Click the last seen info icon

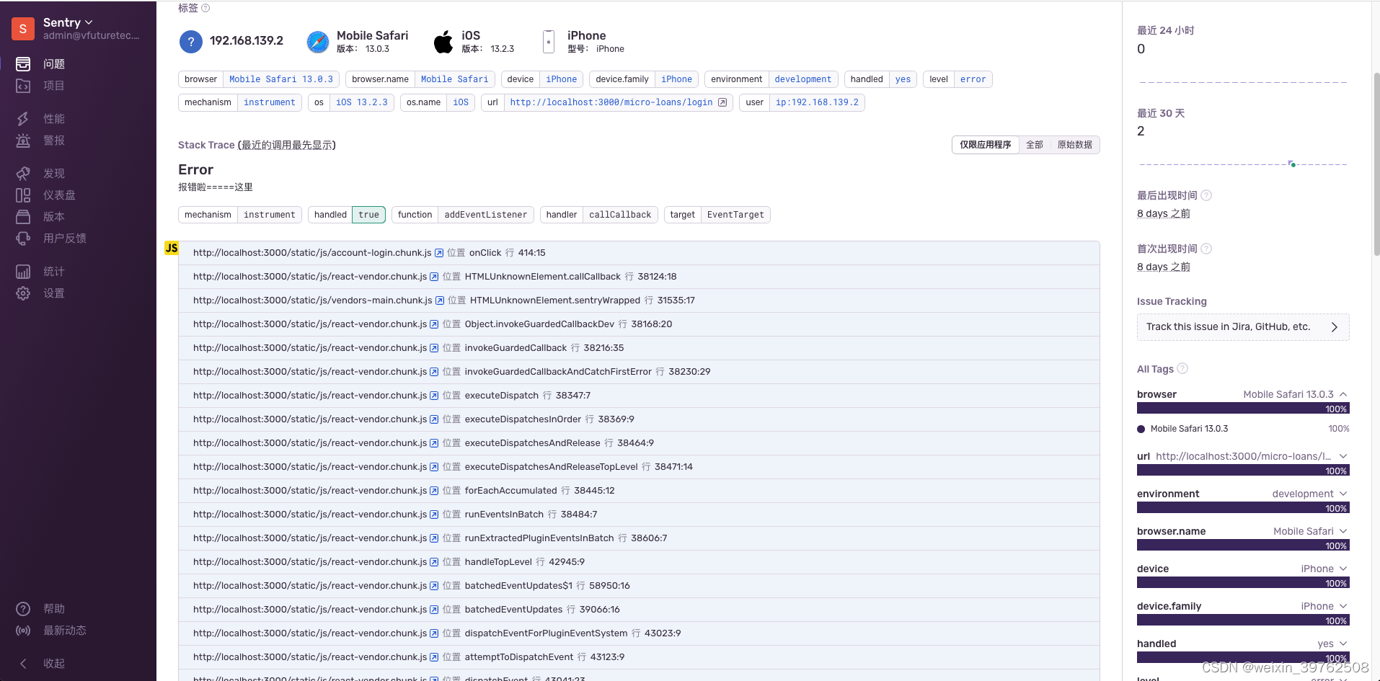1207,195
